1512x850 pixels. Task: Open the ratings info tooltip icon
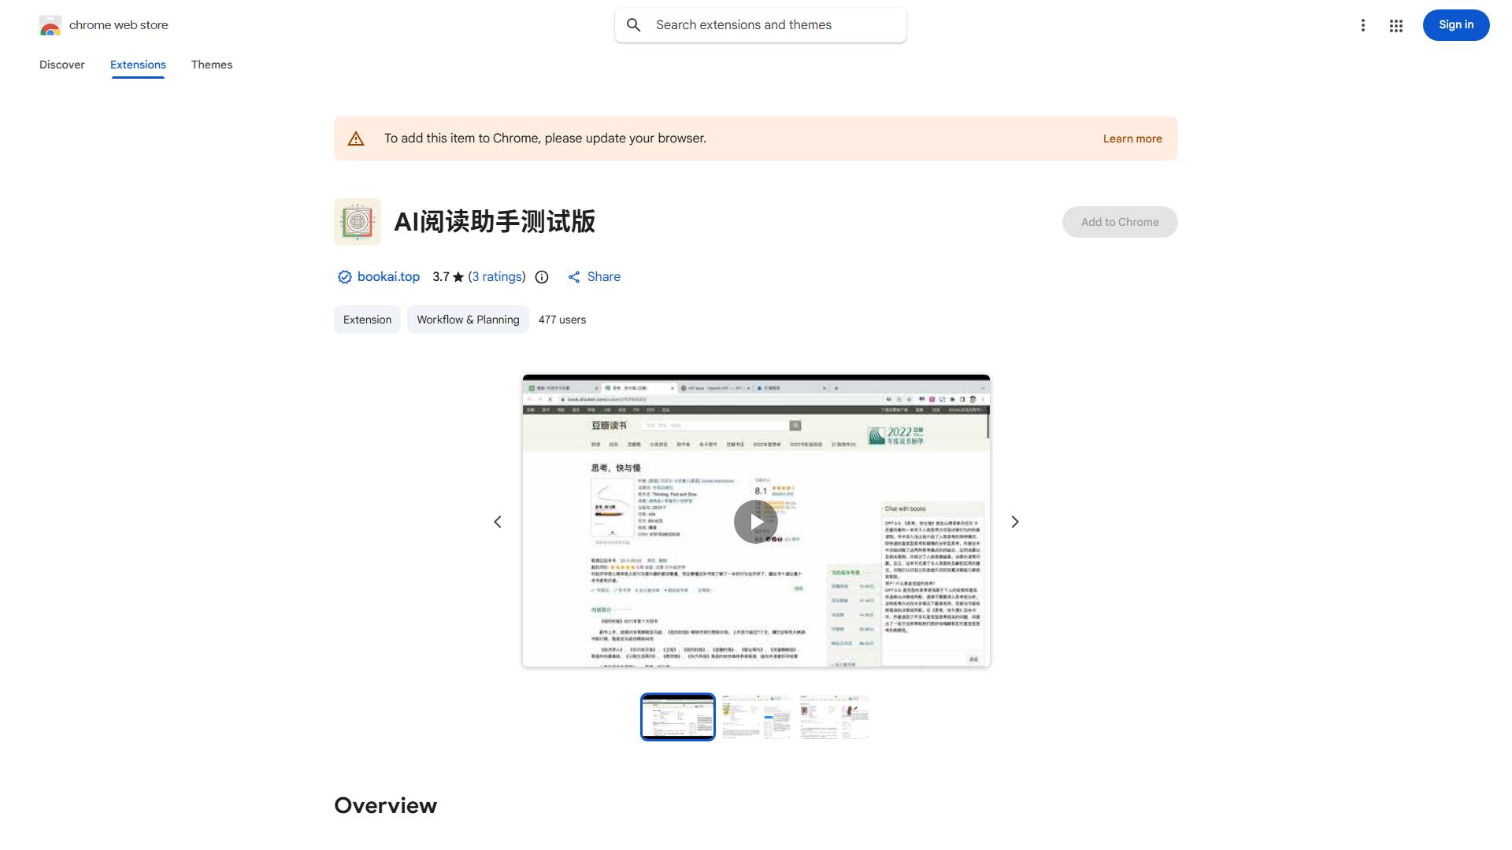pyautogui.click(x=541, y=277)
